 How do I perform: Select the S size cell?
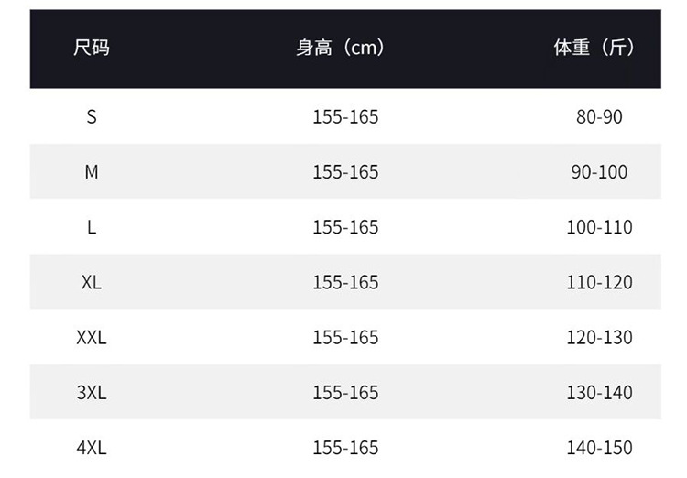pyautogui.click(x=92, y=117)
